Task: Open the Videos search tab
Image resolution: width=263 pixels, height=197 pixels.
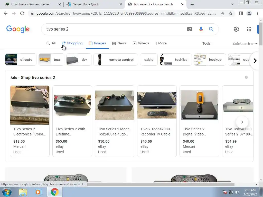Action: coord(141,43)
